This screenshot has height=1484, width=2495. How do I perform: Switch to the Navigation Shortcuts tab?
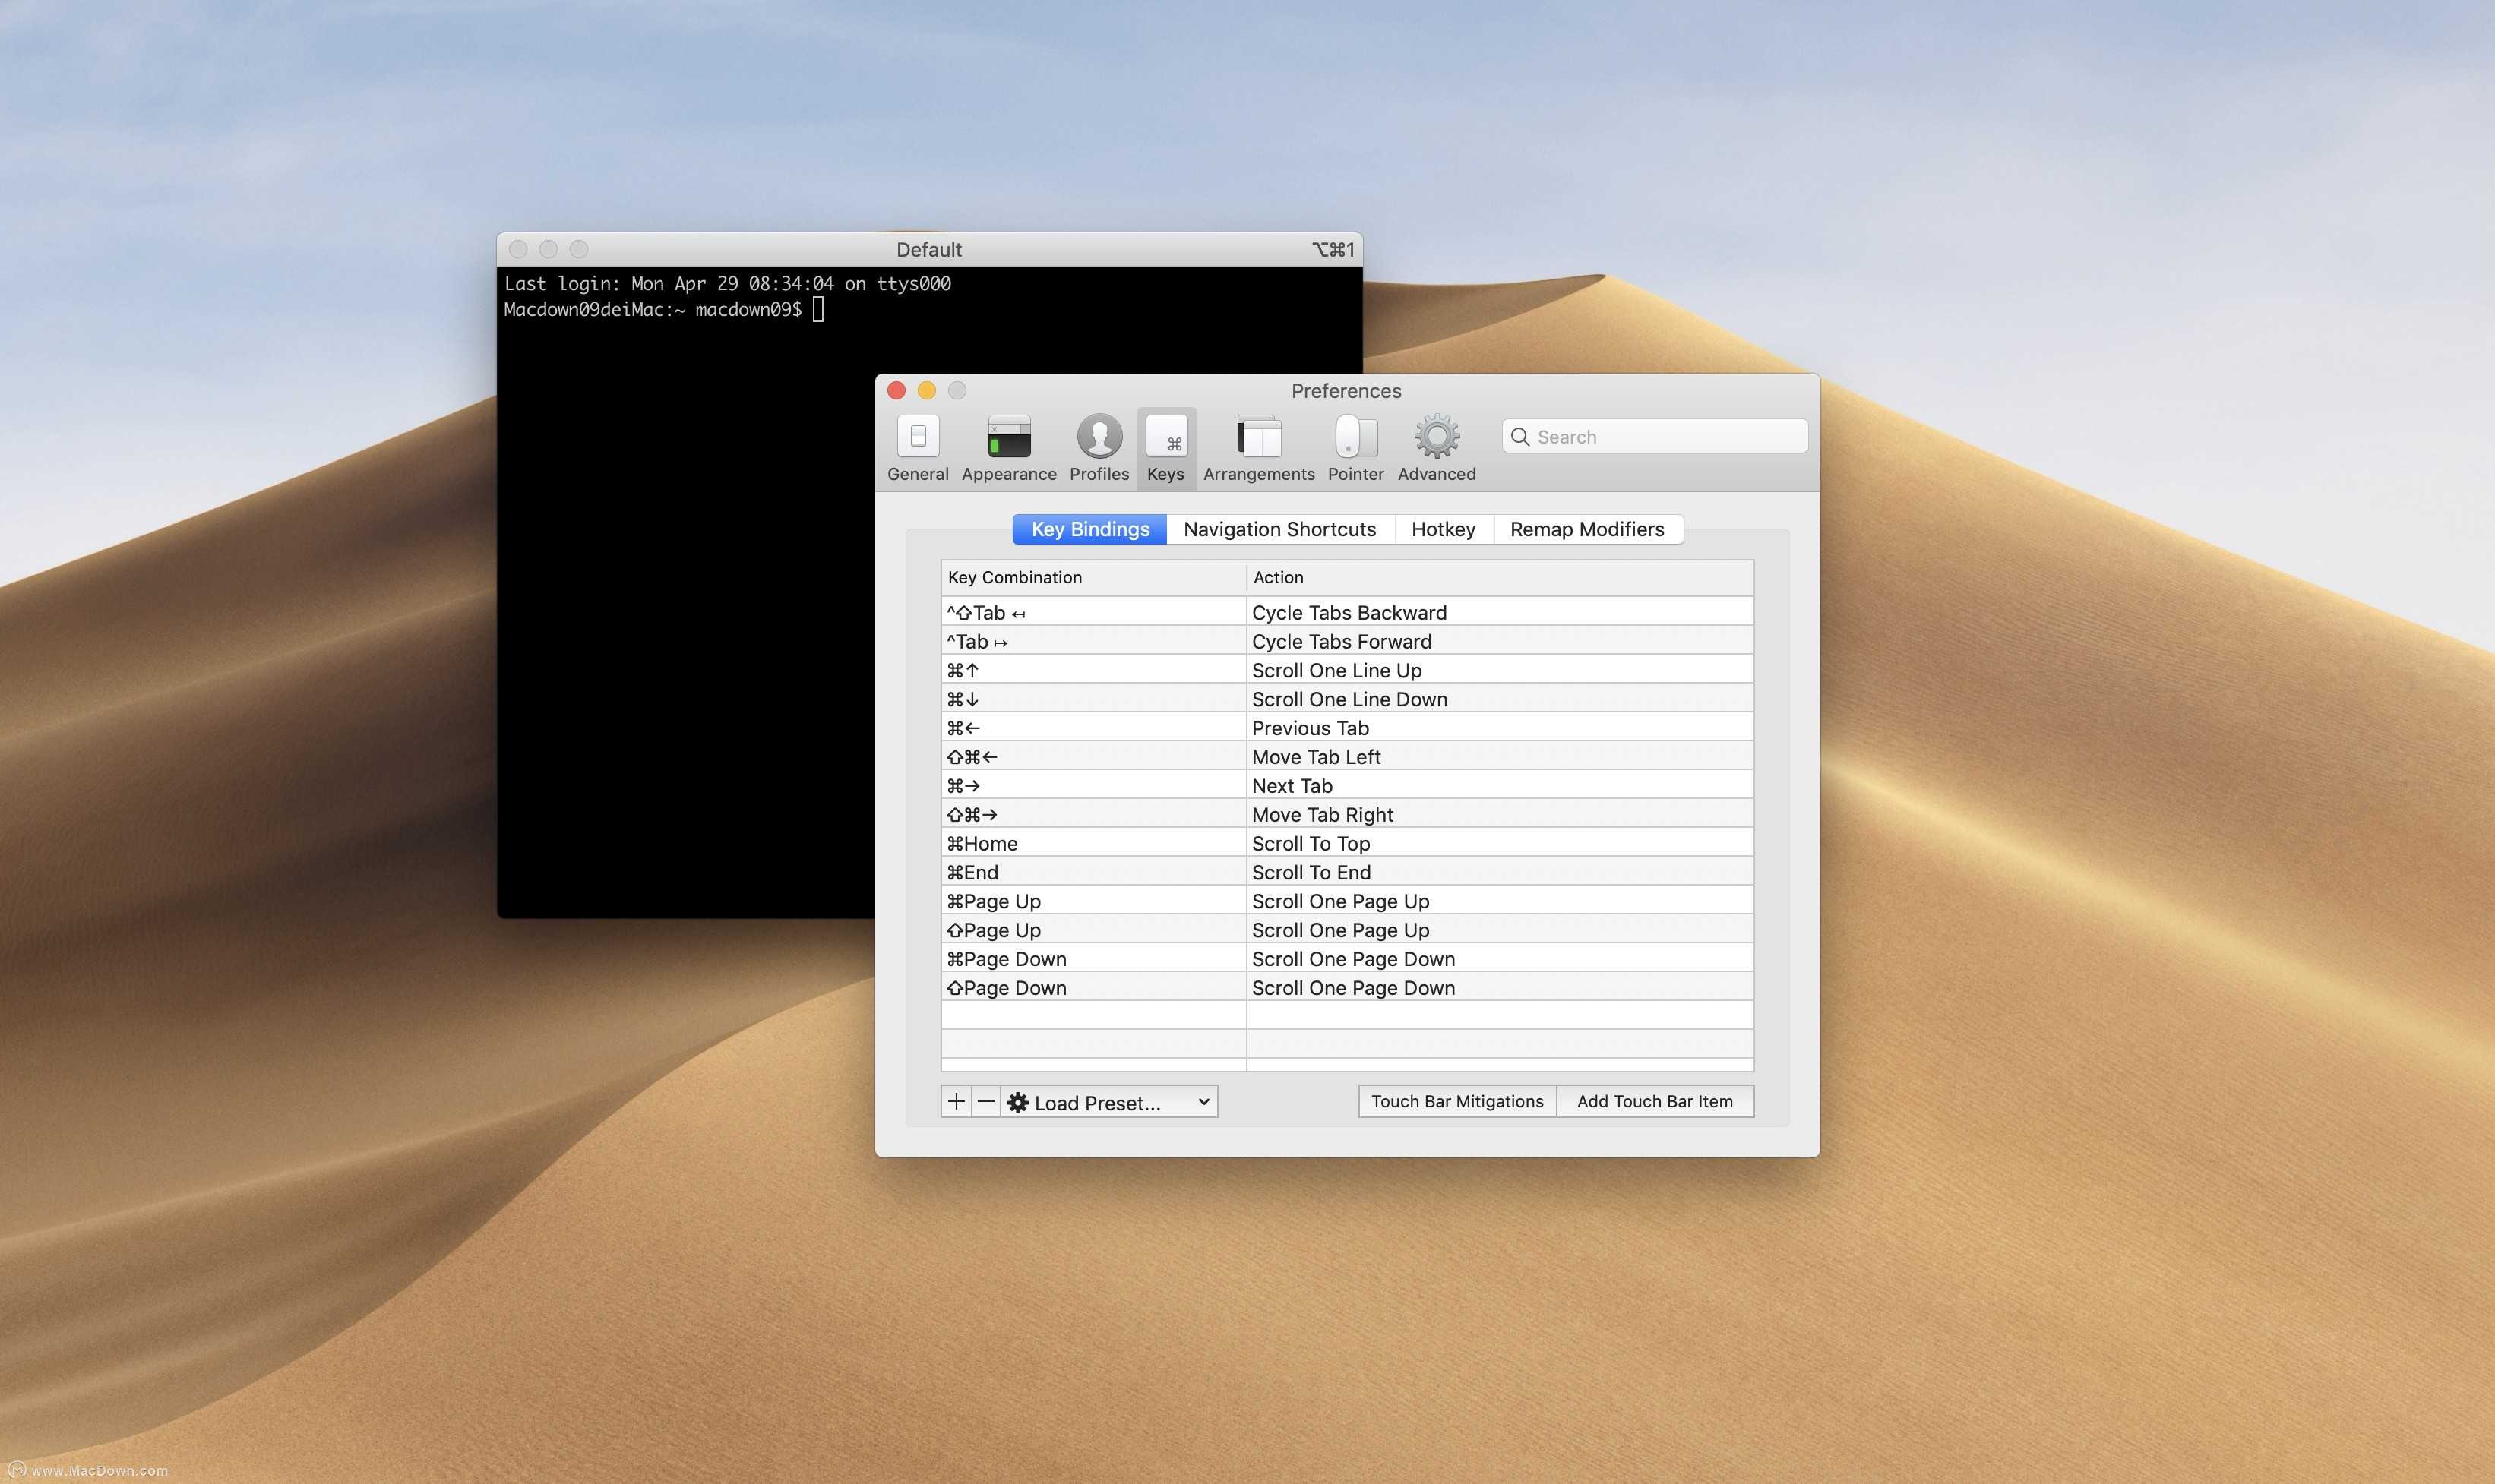[x=1279, y=529]
